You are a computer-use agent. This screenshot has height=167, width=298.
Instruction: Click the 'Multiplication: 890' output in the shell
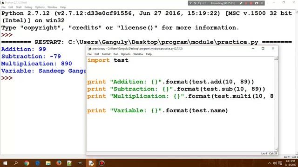(36, 64)
